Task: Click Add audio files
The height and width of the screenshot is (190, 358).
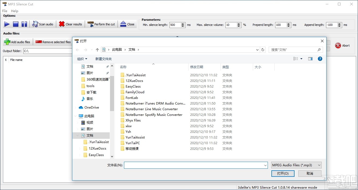Action: point(17,42)
